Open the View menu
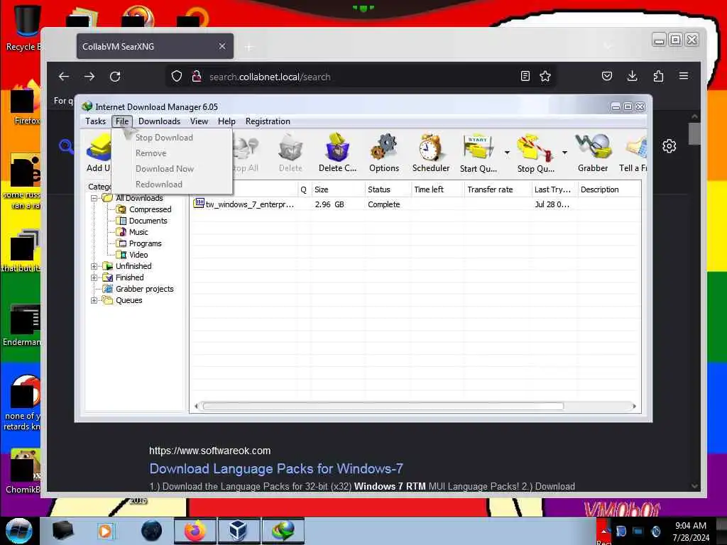The width and height of the screenshot is (727, 545). (199, 121)
